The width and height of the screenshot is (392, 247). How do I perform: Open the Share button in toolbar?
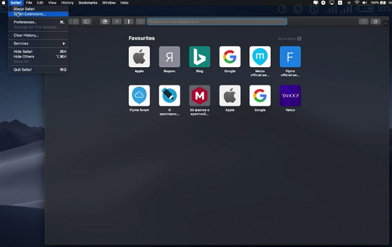363,22
